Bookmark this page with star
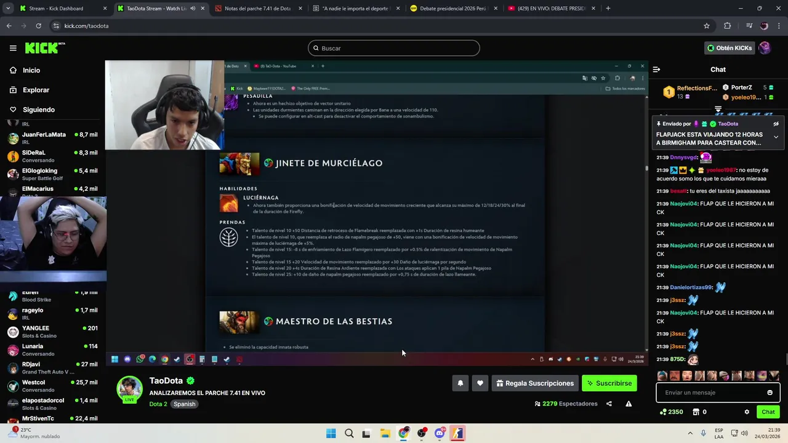The width and height of the screenshot is (788, 443). point(707,26)
